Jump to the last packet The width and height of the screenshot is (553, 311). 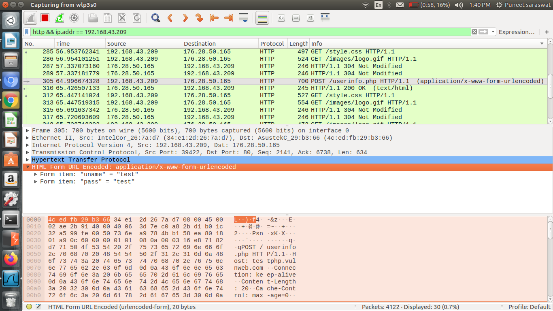pos(229,18)
